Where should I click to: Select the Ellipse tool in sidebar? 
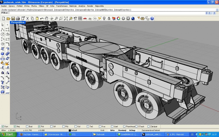point(8,34)
